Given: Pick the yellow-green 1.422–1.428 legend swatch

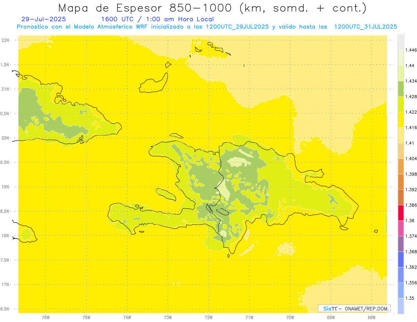Looking at the screenshot, I should 401,104.
